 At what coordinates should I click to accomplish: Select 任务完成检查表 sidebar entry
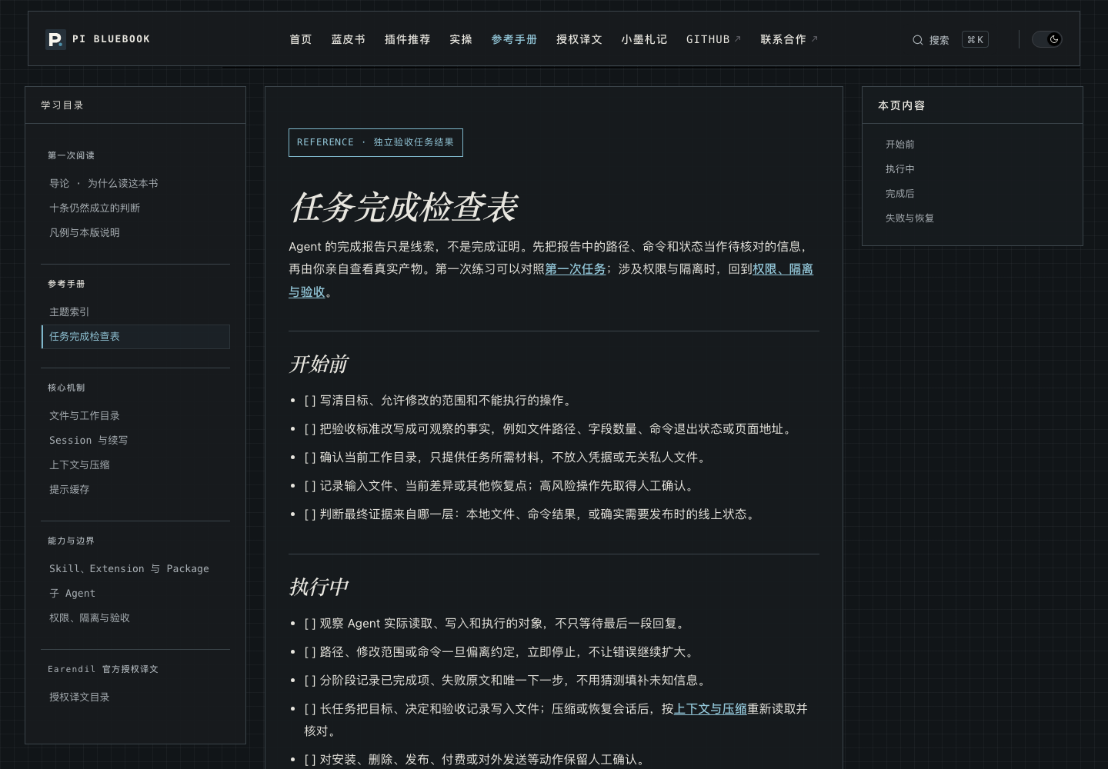tap(135, 336)
